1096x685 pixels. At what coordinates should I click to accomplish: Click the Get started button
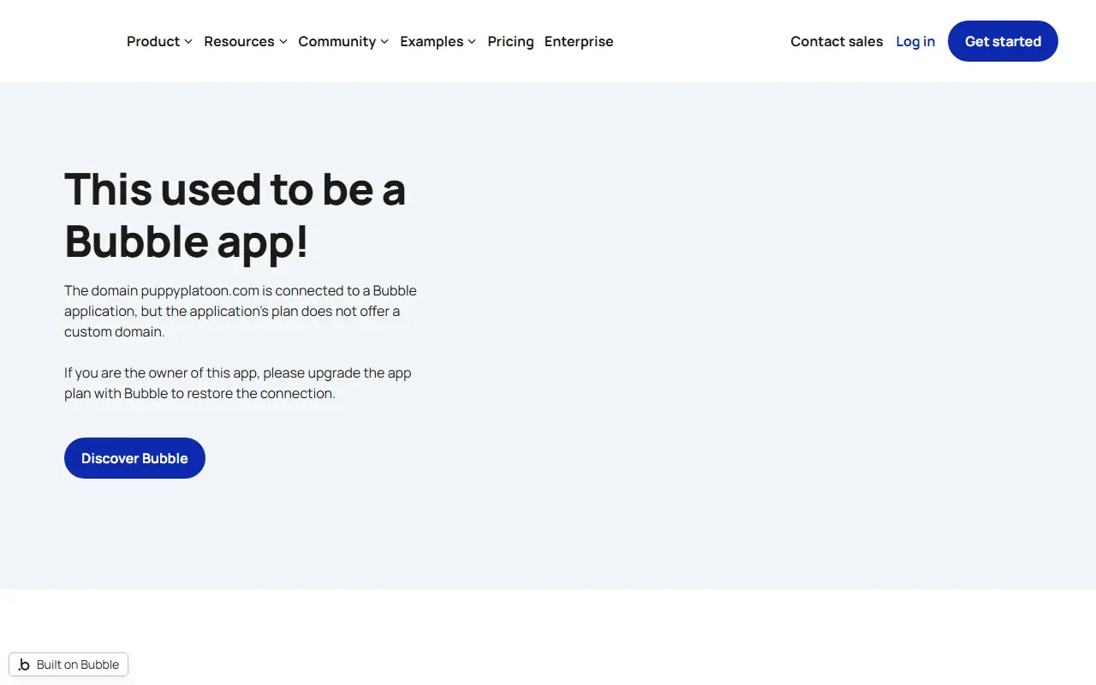[1003, 41]
